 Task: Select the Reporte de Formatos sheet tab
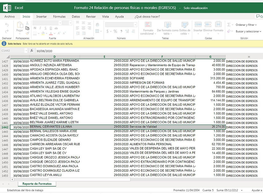tap(37, 184)
